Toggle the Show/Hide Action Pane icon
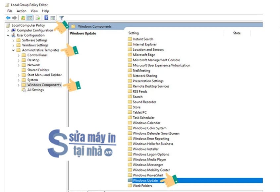Image resolution: width=280 pixels, height=192 pixels. (53, 18)
